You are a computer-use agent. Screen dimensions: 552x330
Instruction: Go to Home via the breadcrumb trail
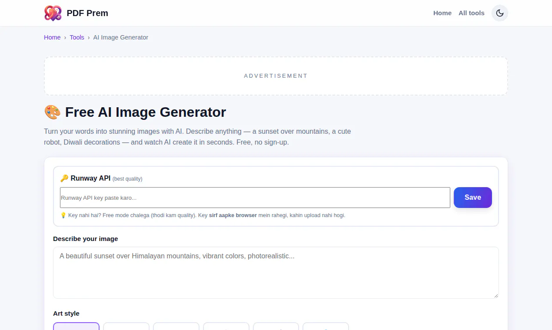(x=52, y=37)
